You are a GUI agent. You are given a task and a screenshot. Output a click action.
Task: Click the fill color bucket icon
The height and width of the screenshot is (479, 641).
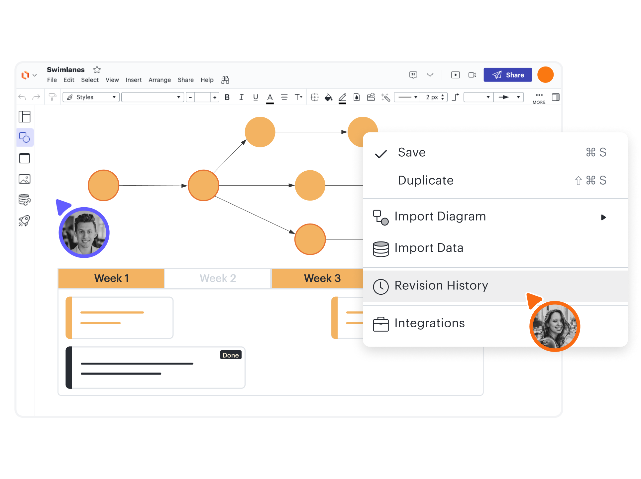point(328,97)
